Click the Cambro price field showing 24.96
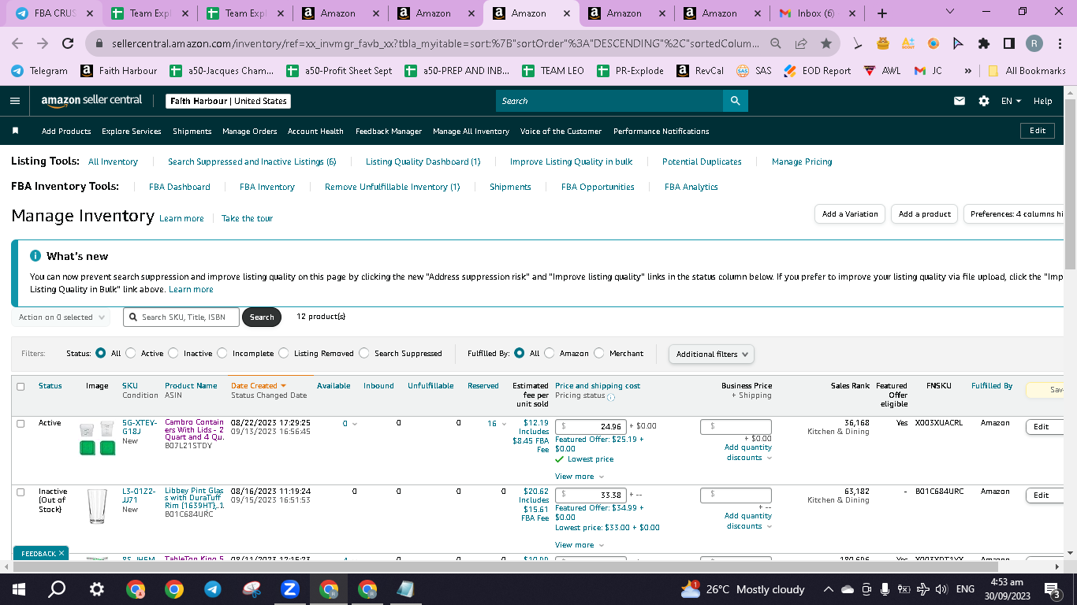This screenshot has height=605, width=1077. pyautogui.click(x=591, y=426)
